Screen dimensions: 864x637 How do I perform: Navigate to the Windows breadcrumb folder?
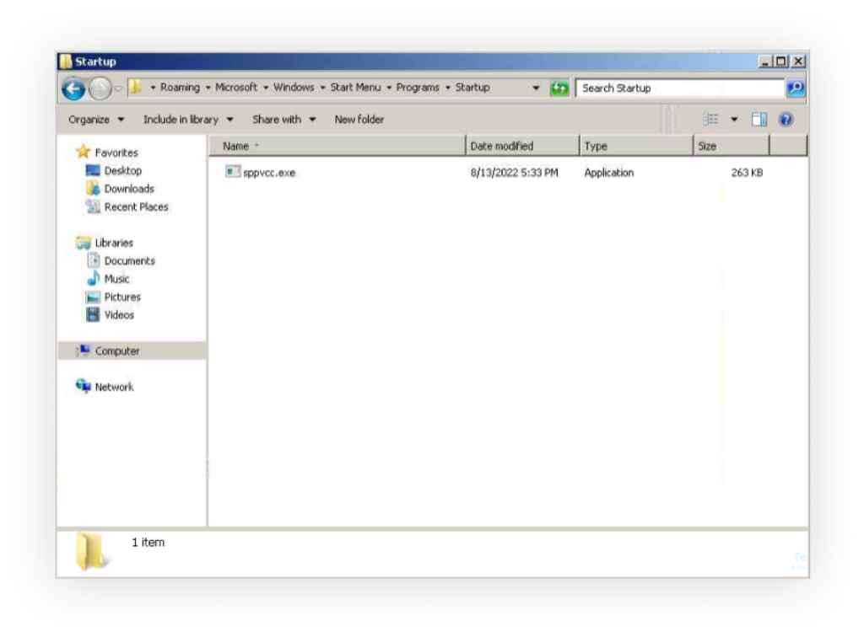click(294, 88)
